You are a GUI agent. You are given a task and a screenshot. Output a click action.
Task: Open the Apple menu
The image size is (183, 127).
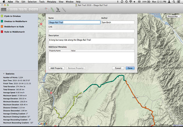(x=4, y=2)
